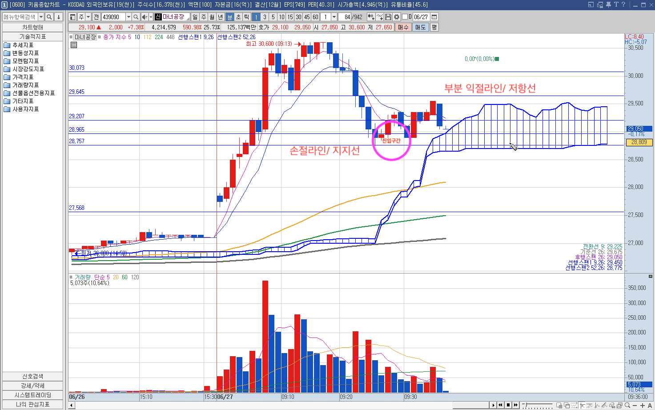Open the calendar date picker icon
The height and width of the screenshot is (410, 655).
[434, 17]
